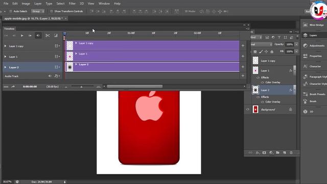Adjust the timeline zoom slider
Viewport: 327px width, 184px height.
(x=81, y=86)
